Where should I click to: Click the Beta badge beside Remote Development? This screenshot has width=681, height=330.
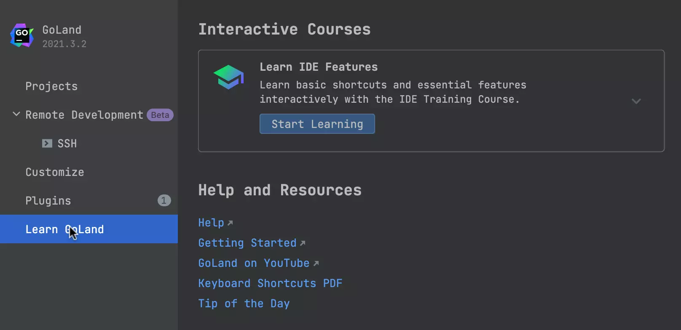pyautogui.click(x=160, y=115)
